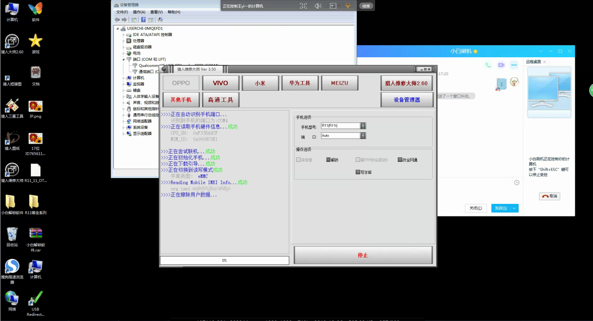Click the VIVO button
The width and height of the screenshot is (593, 321).
pyautogui.click(x=221, y=83)
